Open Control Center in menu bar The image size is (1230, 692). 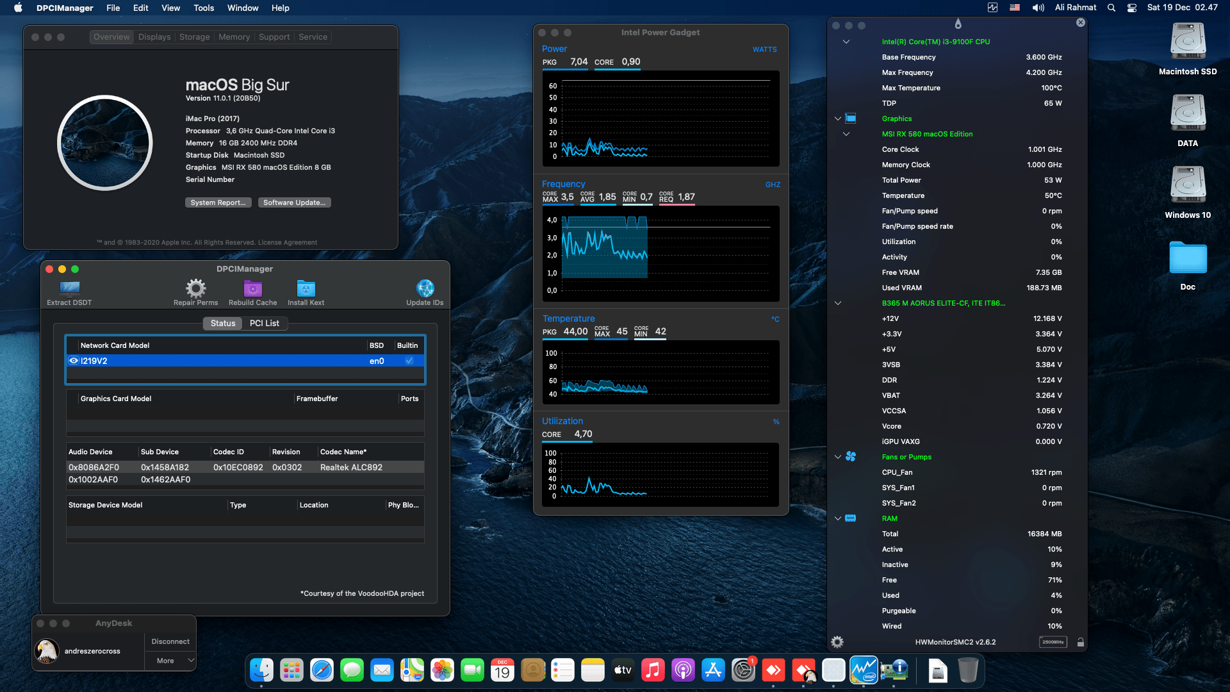pyautogui.click(x=1132, y=8)
